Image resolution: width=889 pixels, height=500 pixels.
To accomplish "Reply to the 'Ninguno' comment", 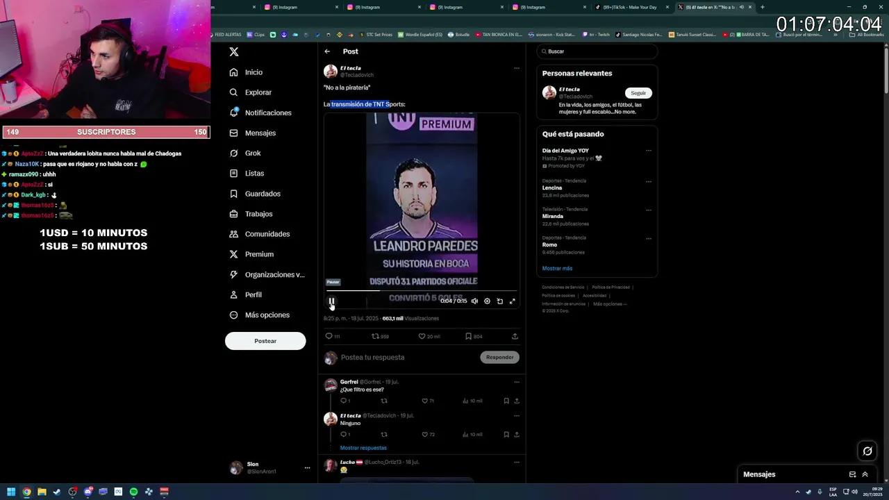I will tap(344, 435).
